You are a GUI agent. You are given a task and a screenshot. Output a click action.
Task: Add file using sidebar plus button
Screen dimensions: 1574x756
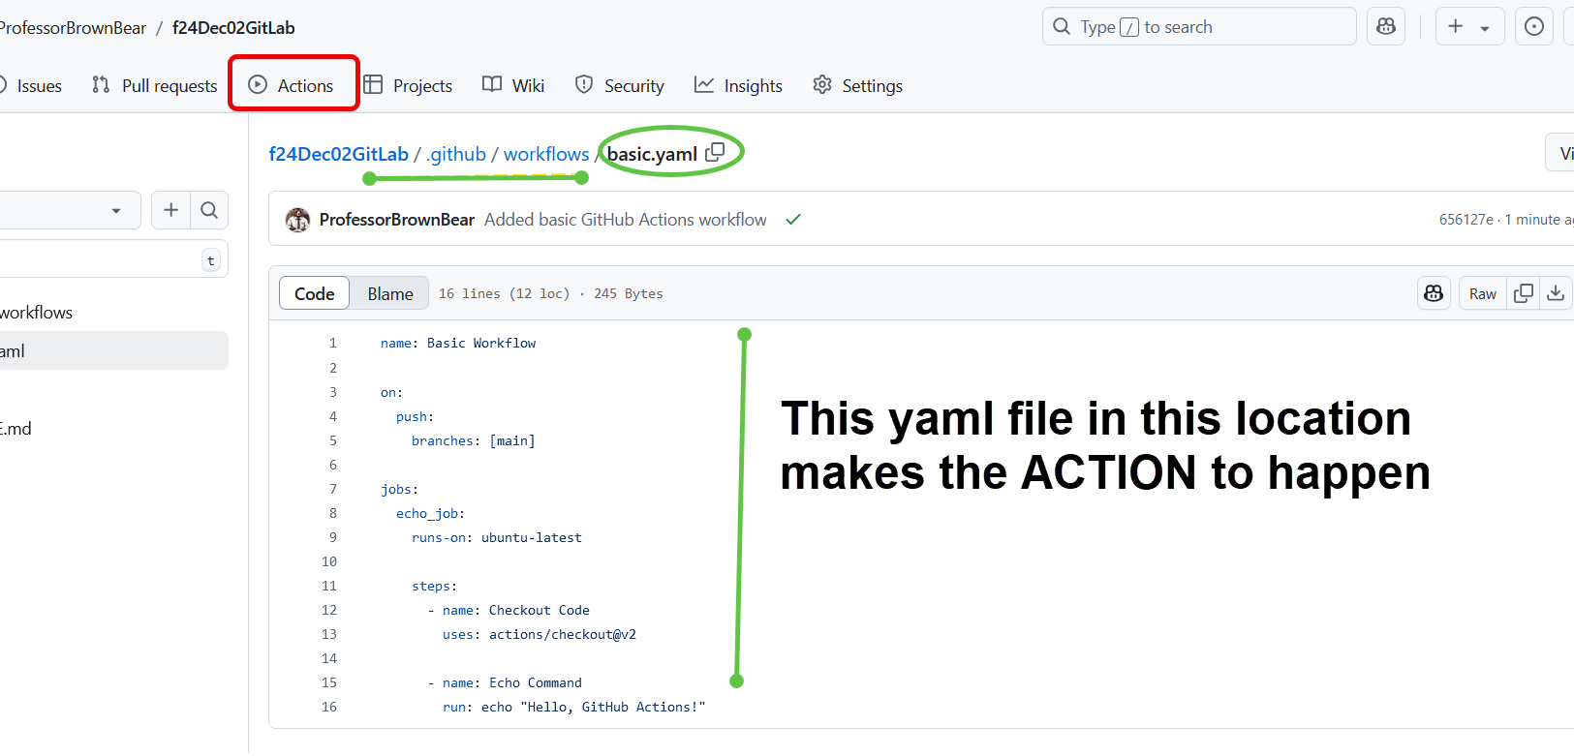(x=171, y=210)
